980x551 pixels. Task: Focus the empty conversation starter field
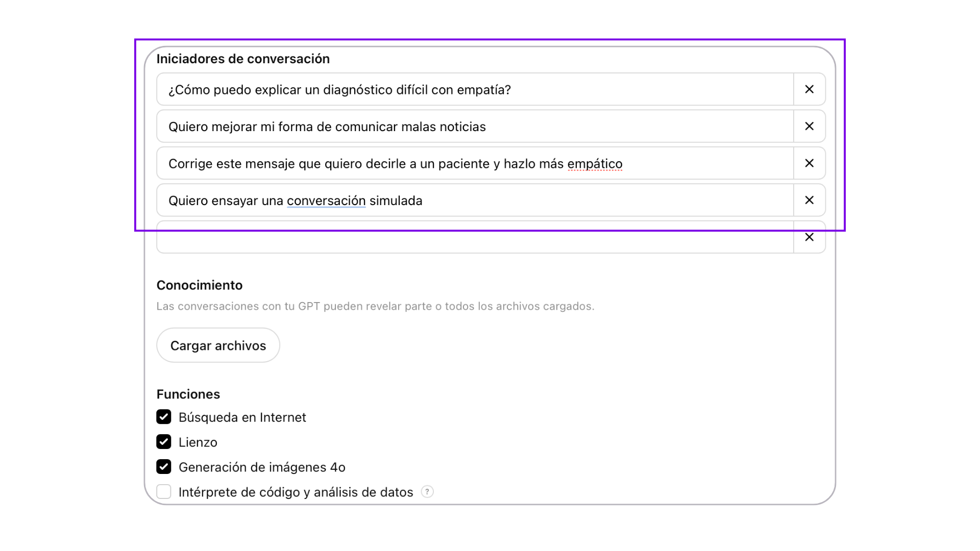click(x=475, y=237)
